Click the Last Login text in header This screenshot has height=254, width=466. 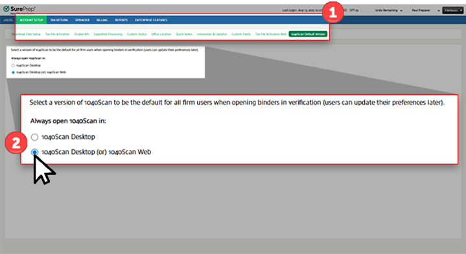[301, 10]
